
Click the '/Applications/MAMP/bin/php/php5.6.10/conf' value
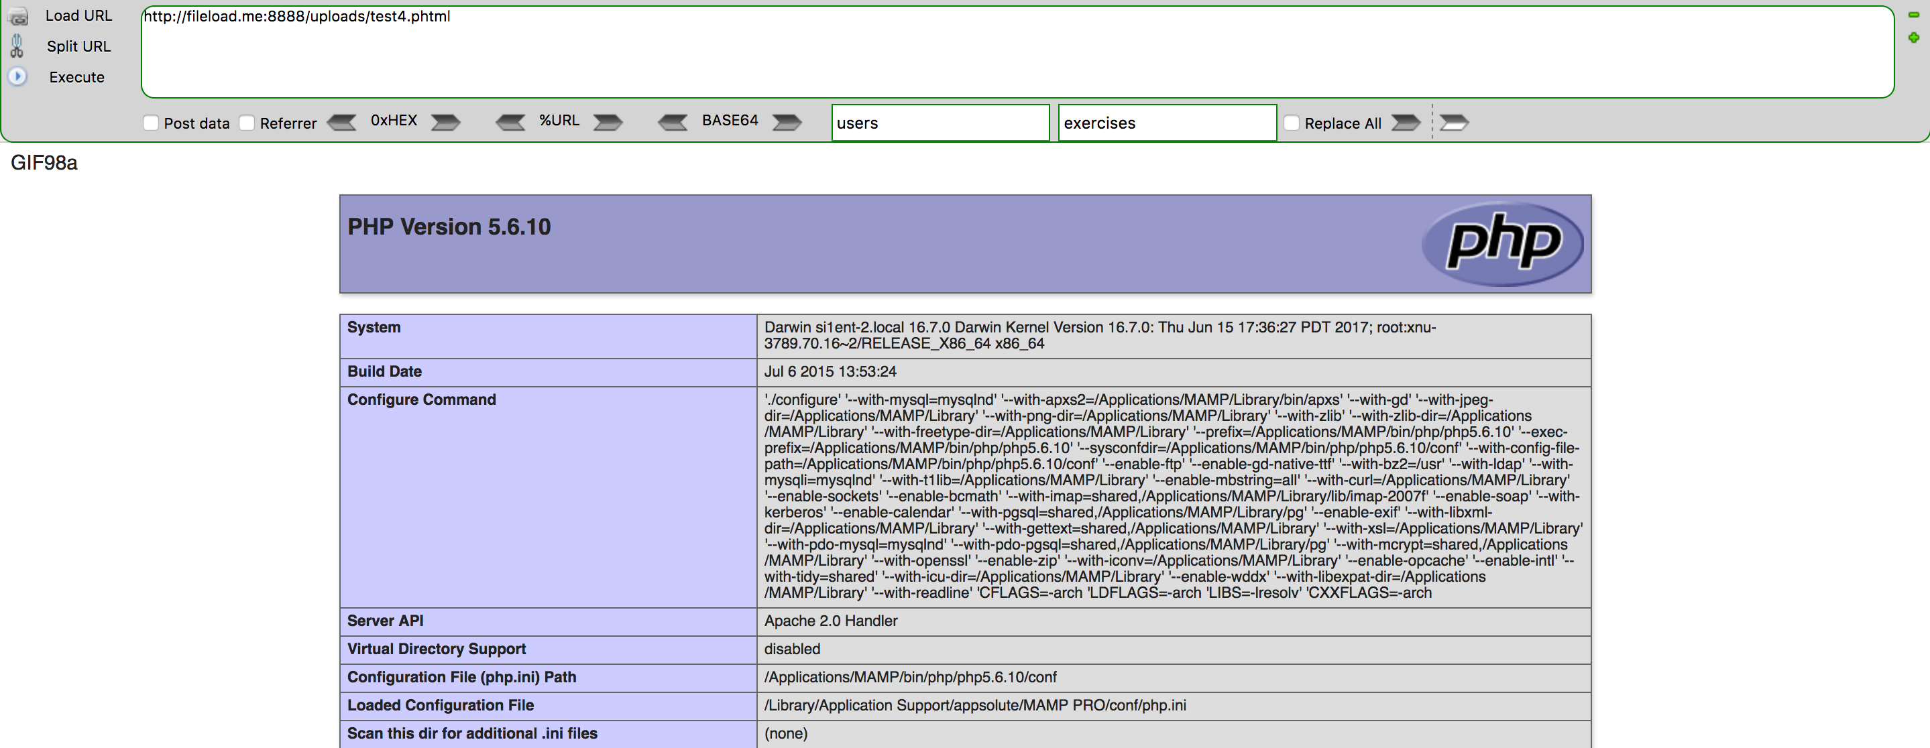910,677
